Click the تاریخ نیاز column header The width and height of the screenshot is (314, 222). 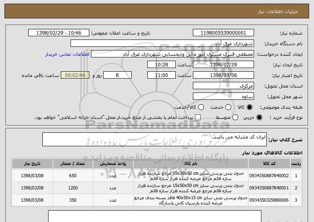pos(32,164)
